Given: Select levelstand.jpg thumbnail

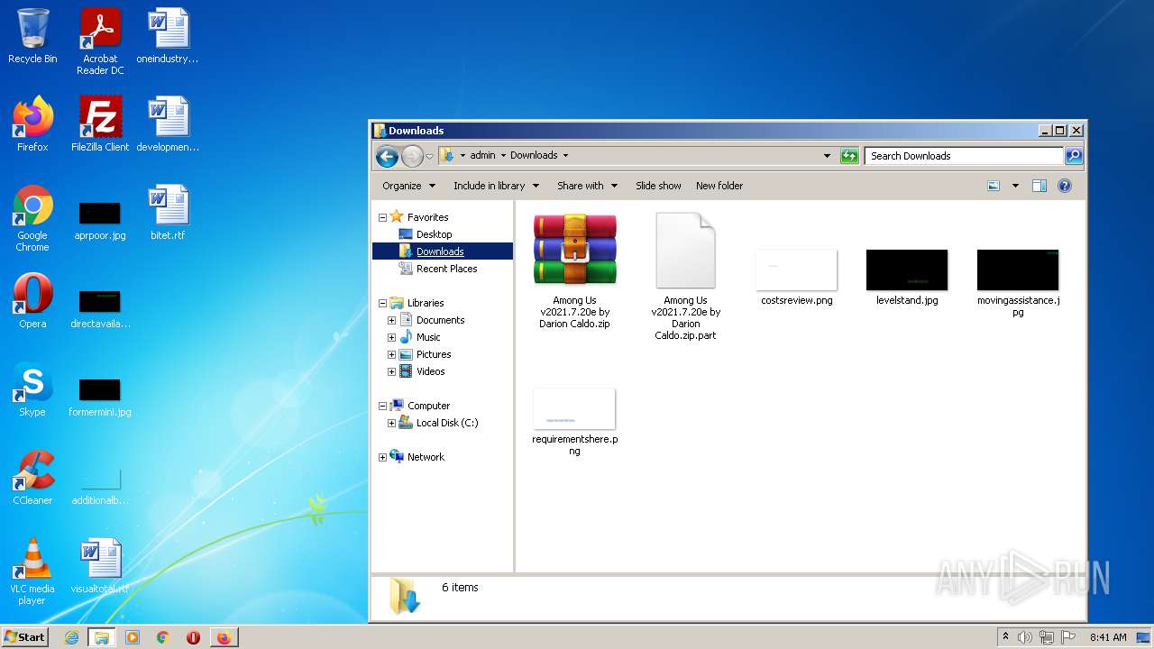Looking at the screenshot, I should click(x=907, y=277).
